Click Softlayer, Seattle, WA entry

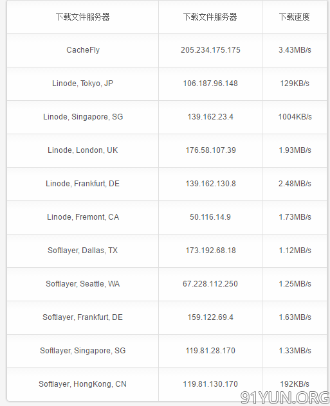(x=83, y=284)
